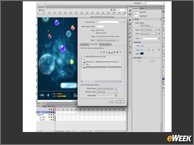Open Preloader method dropdown
This screenshot has height=145, width=194.
pyautogui.click(x=107, y=92)
